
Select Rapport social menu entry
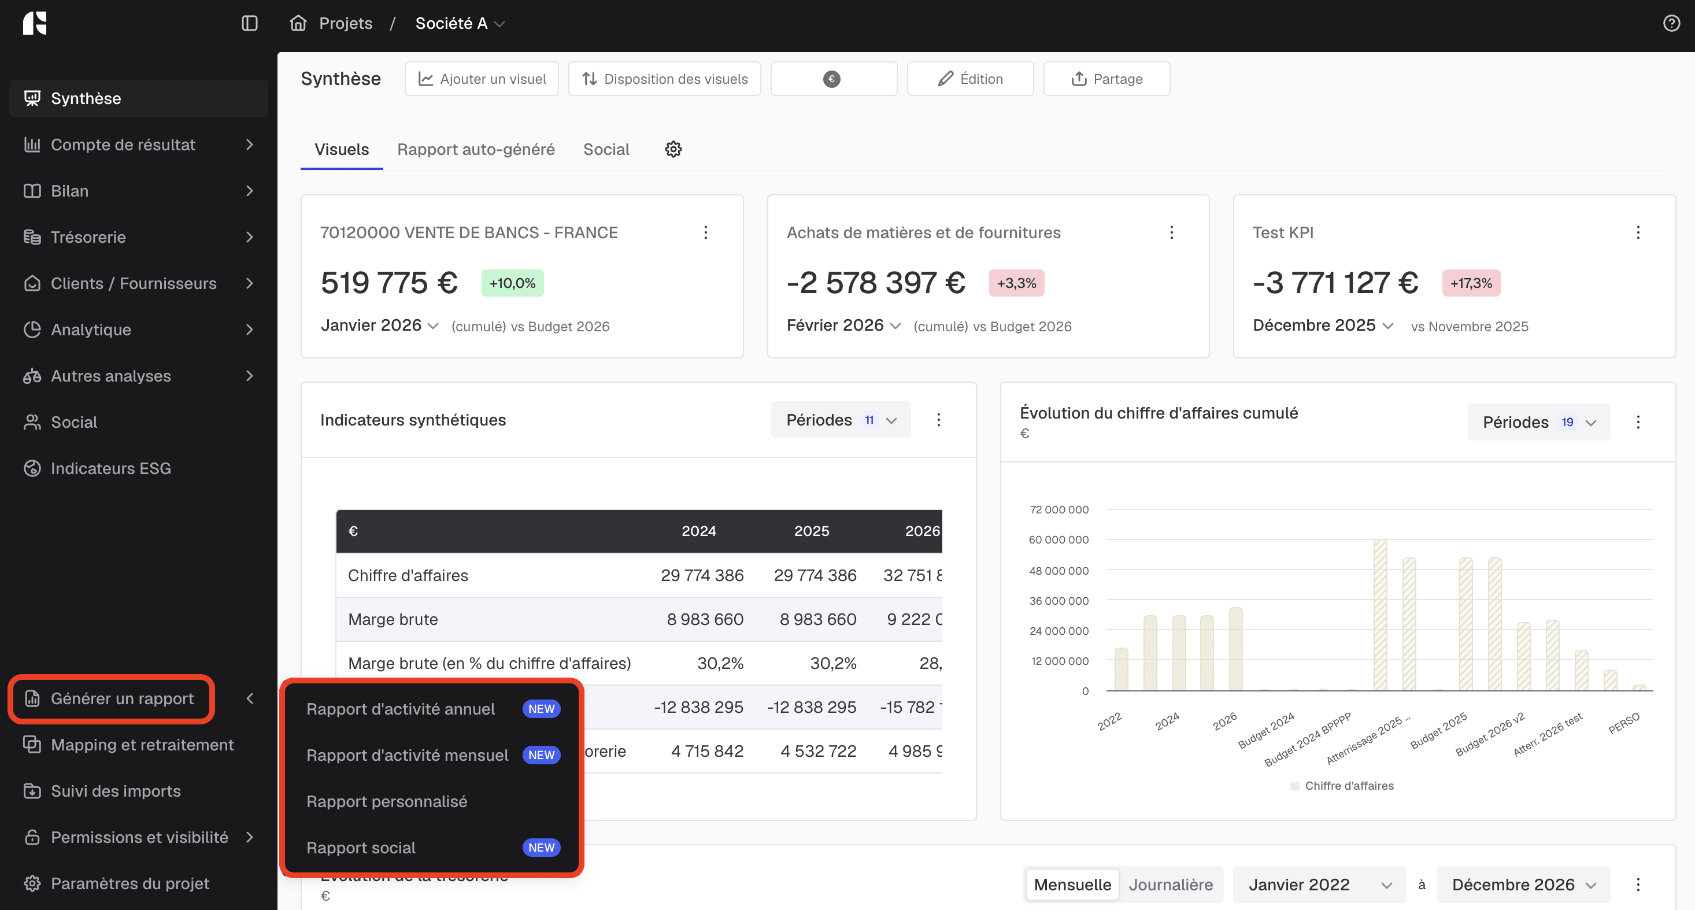[x=432, y=847]
